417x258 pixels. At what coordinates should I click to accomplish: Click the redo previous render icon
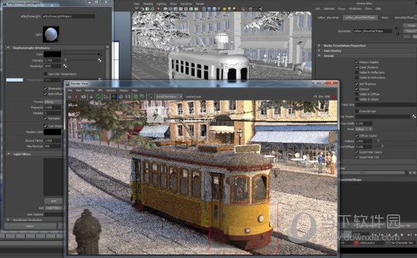tap(70, 96)
